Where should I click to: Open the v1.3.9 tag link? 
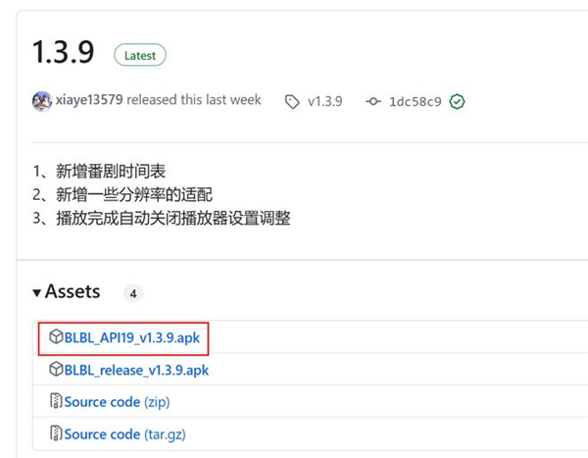point(324,101)
